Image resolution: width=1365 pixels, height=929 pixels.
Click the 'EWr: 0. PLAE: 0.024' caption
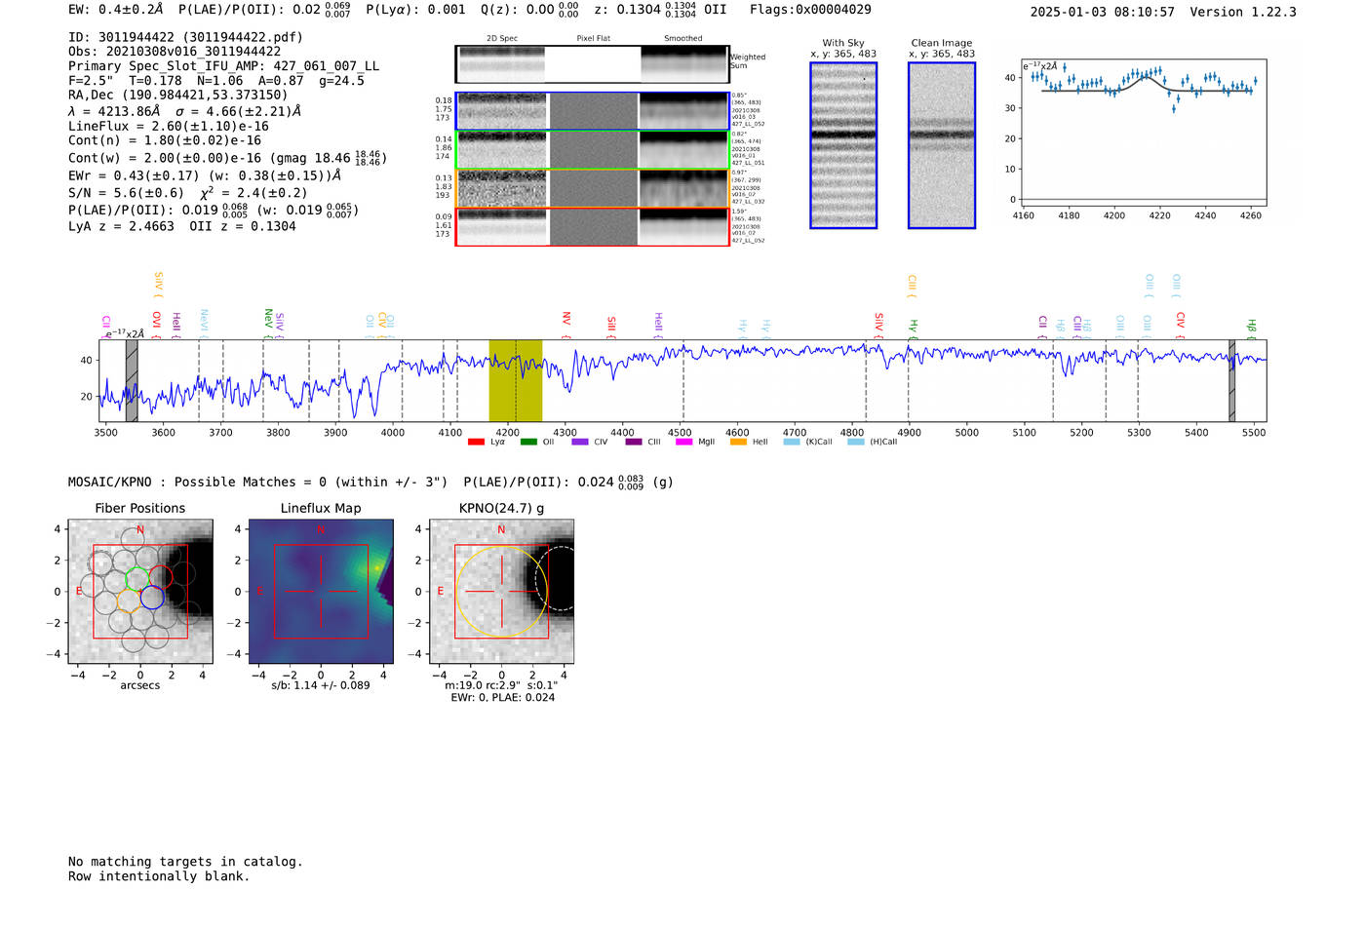(x=502, y=698)
